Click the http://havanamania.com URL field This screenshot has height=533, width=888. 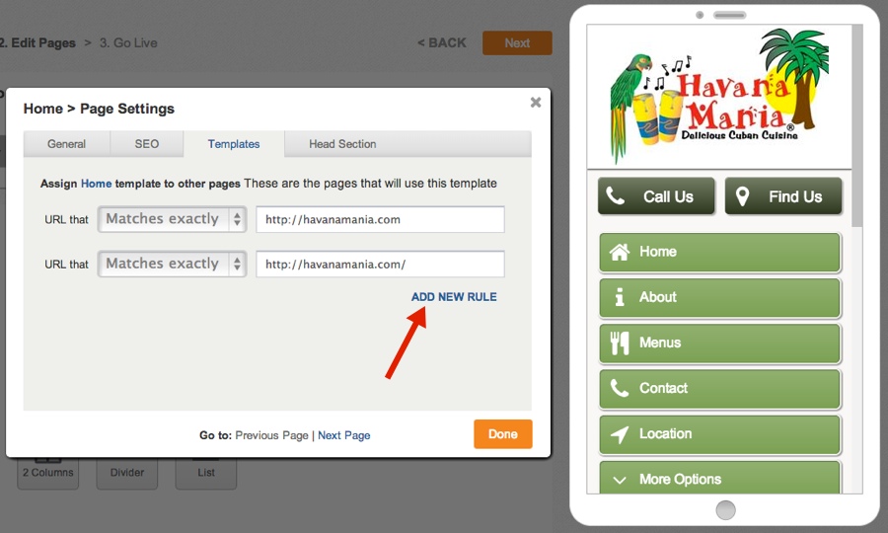tap(380, 219)
